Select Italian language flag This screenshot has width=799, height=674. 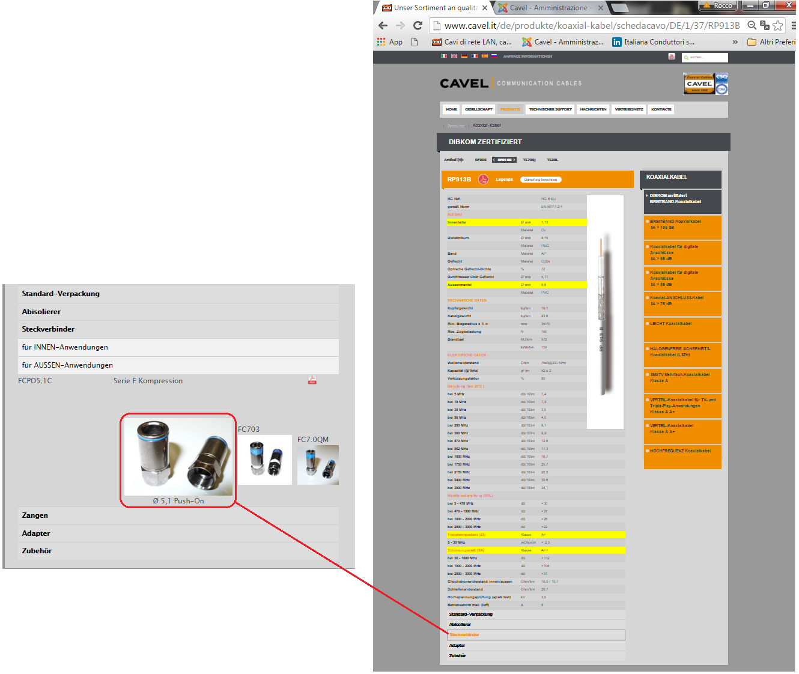[x=444, y=56]
